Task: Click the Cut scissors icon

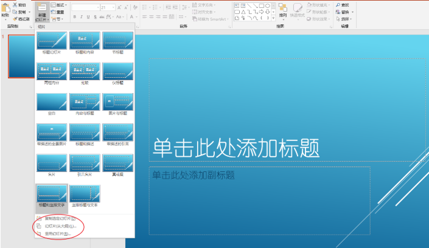Action: (15, 4)
